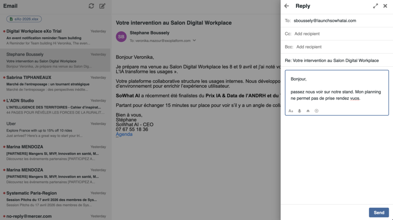This screenshot has width=393, height=220.
Task: Open the Agenda link in signature
Action: (124, 134)
